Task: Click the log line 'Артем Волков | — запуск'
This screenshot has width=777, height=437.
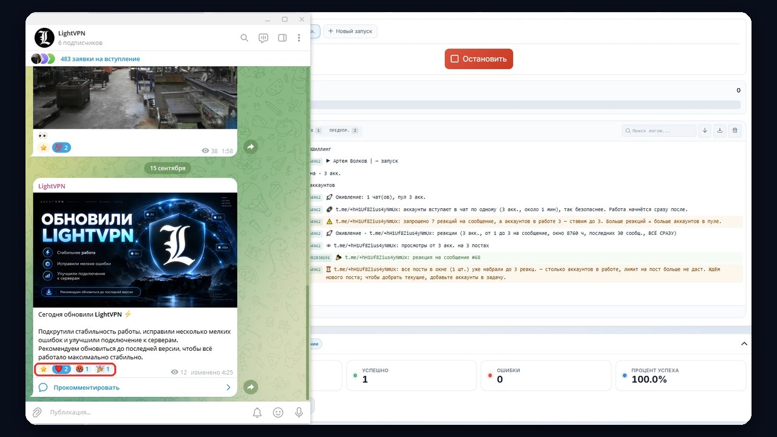Action: pos(365,161)
